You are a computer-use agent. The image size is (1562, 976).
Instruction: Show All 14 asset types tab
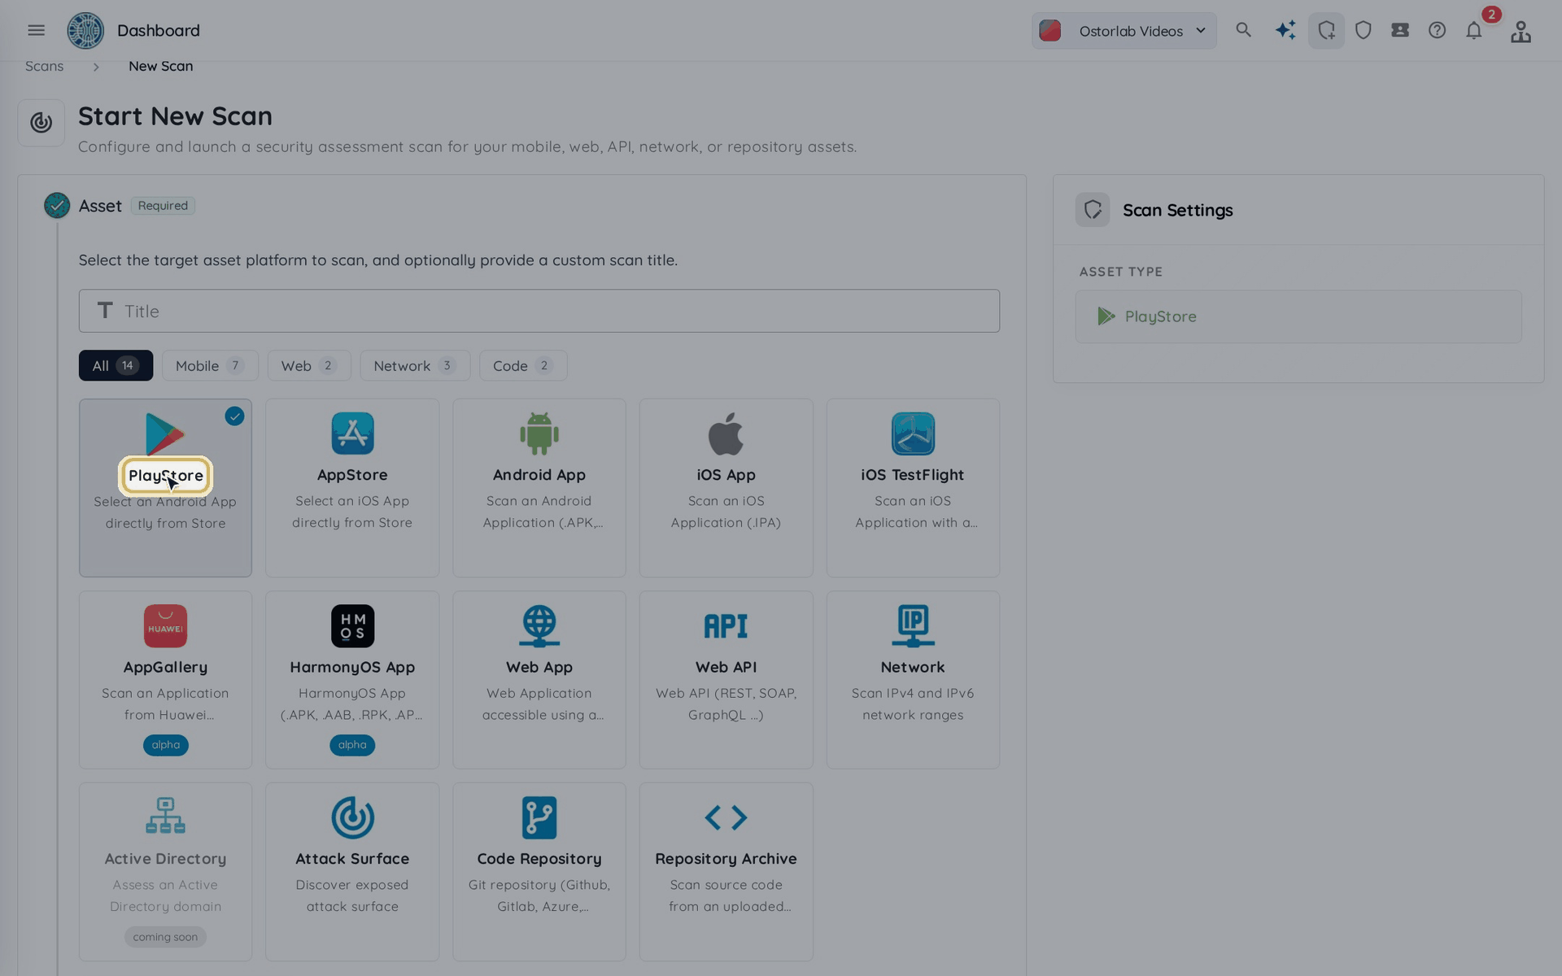point(116,365)
